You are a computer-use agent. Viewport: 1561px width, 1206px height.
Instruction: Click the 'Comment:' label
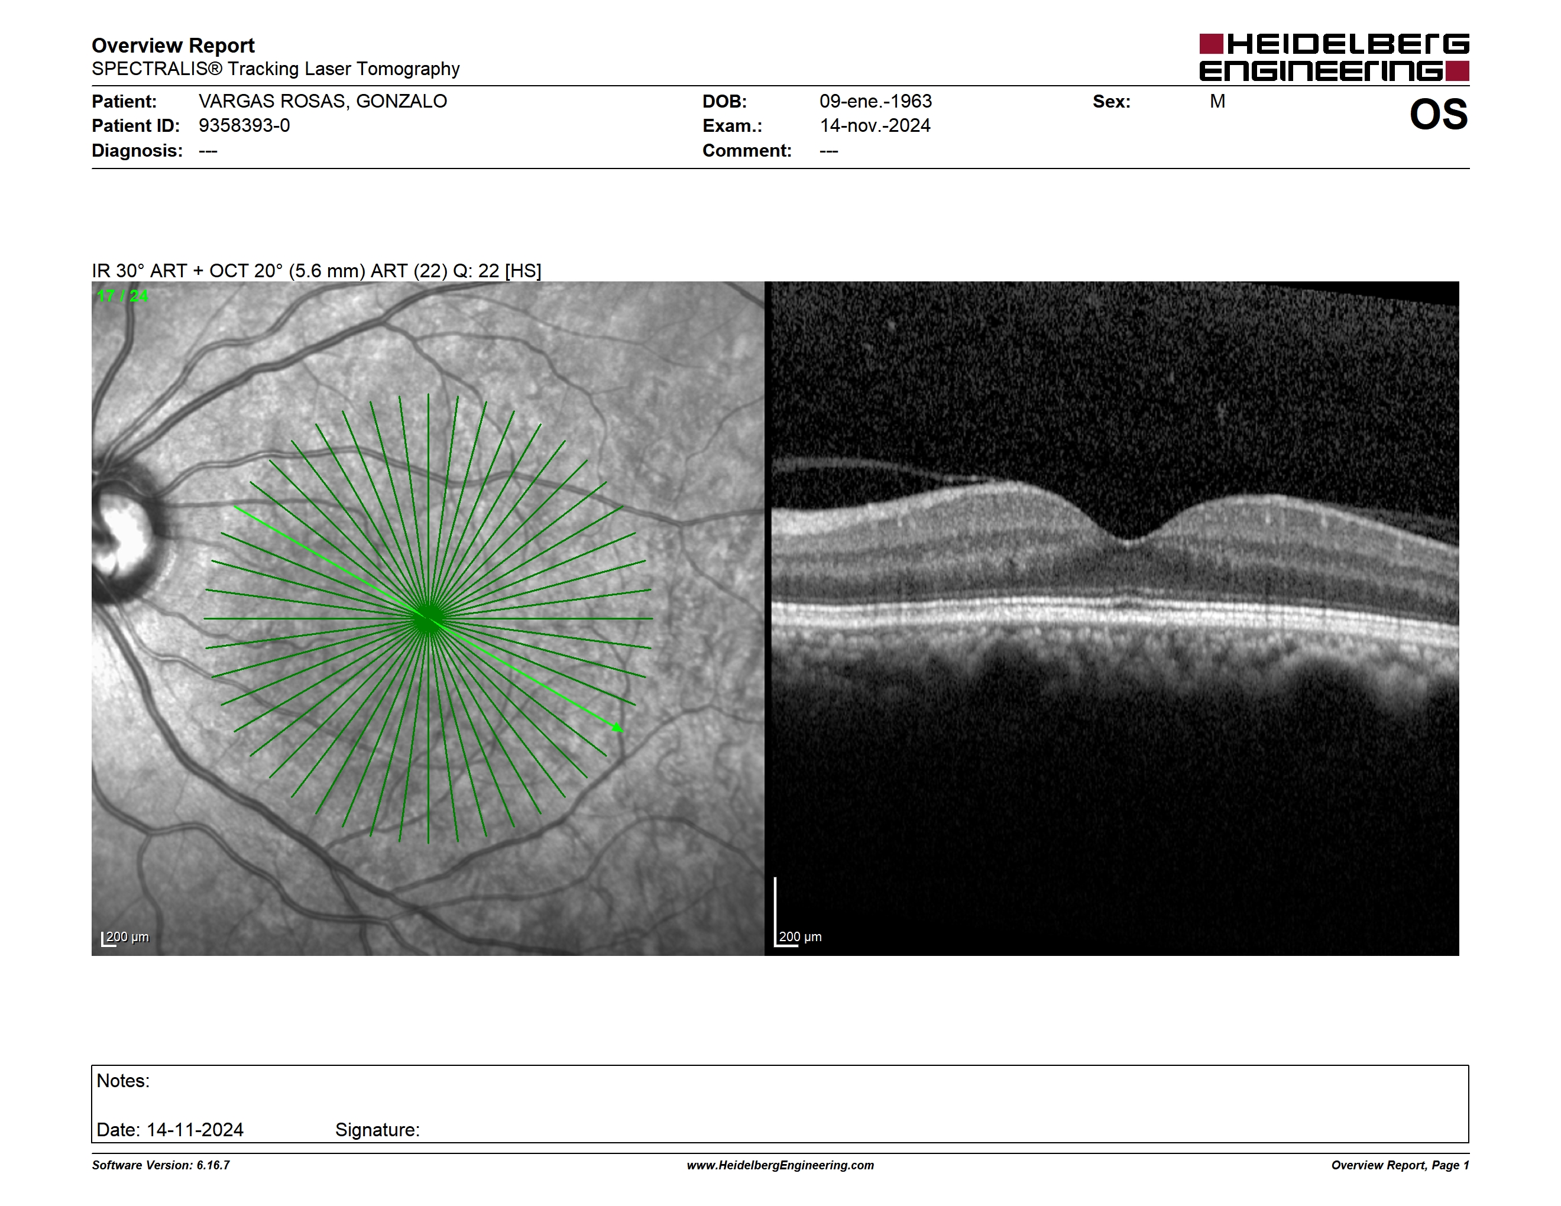(x=747, y=151)
